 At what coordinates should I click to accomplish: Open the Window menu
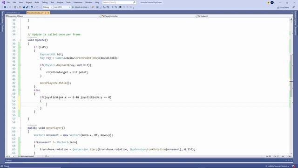(88, 2)
